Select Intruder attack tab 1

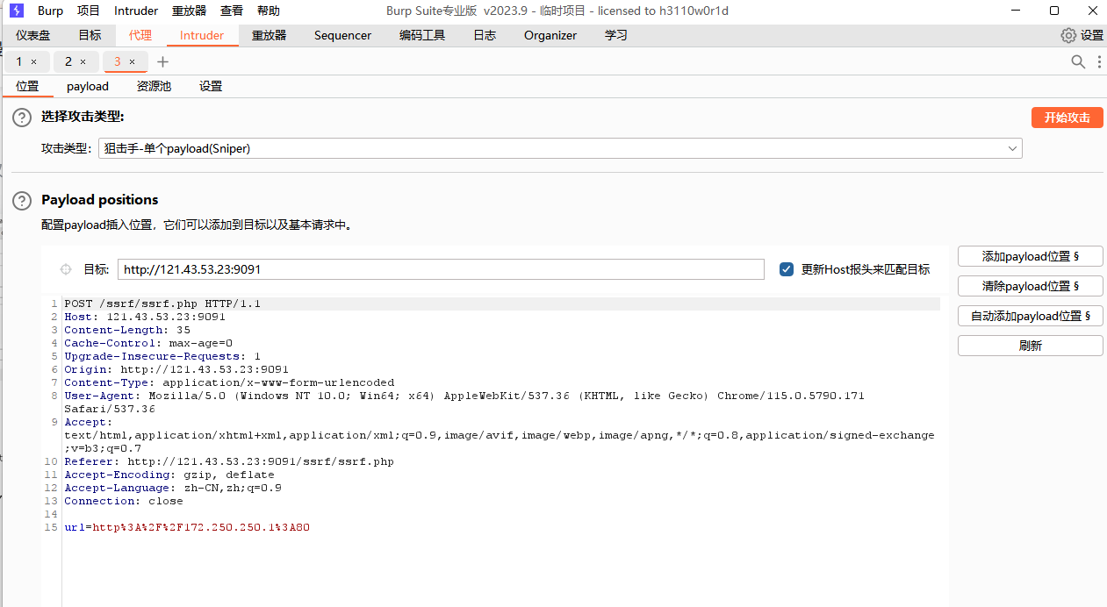click(x=19, y=61)
